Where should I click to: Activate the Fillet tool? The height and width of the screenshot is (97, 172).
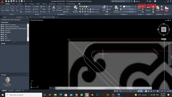coord(43,9)
